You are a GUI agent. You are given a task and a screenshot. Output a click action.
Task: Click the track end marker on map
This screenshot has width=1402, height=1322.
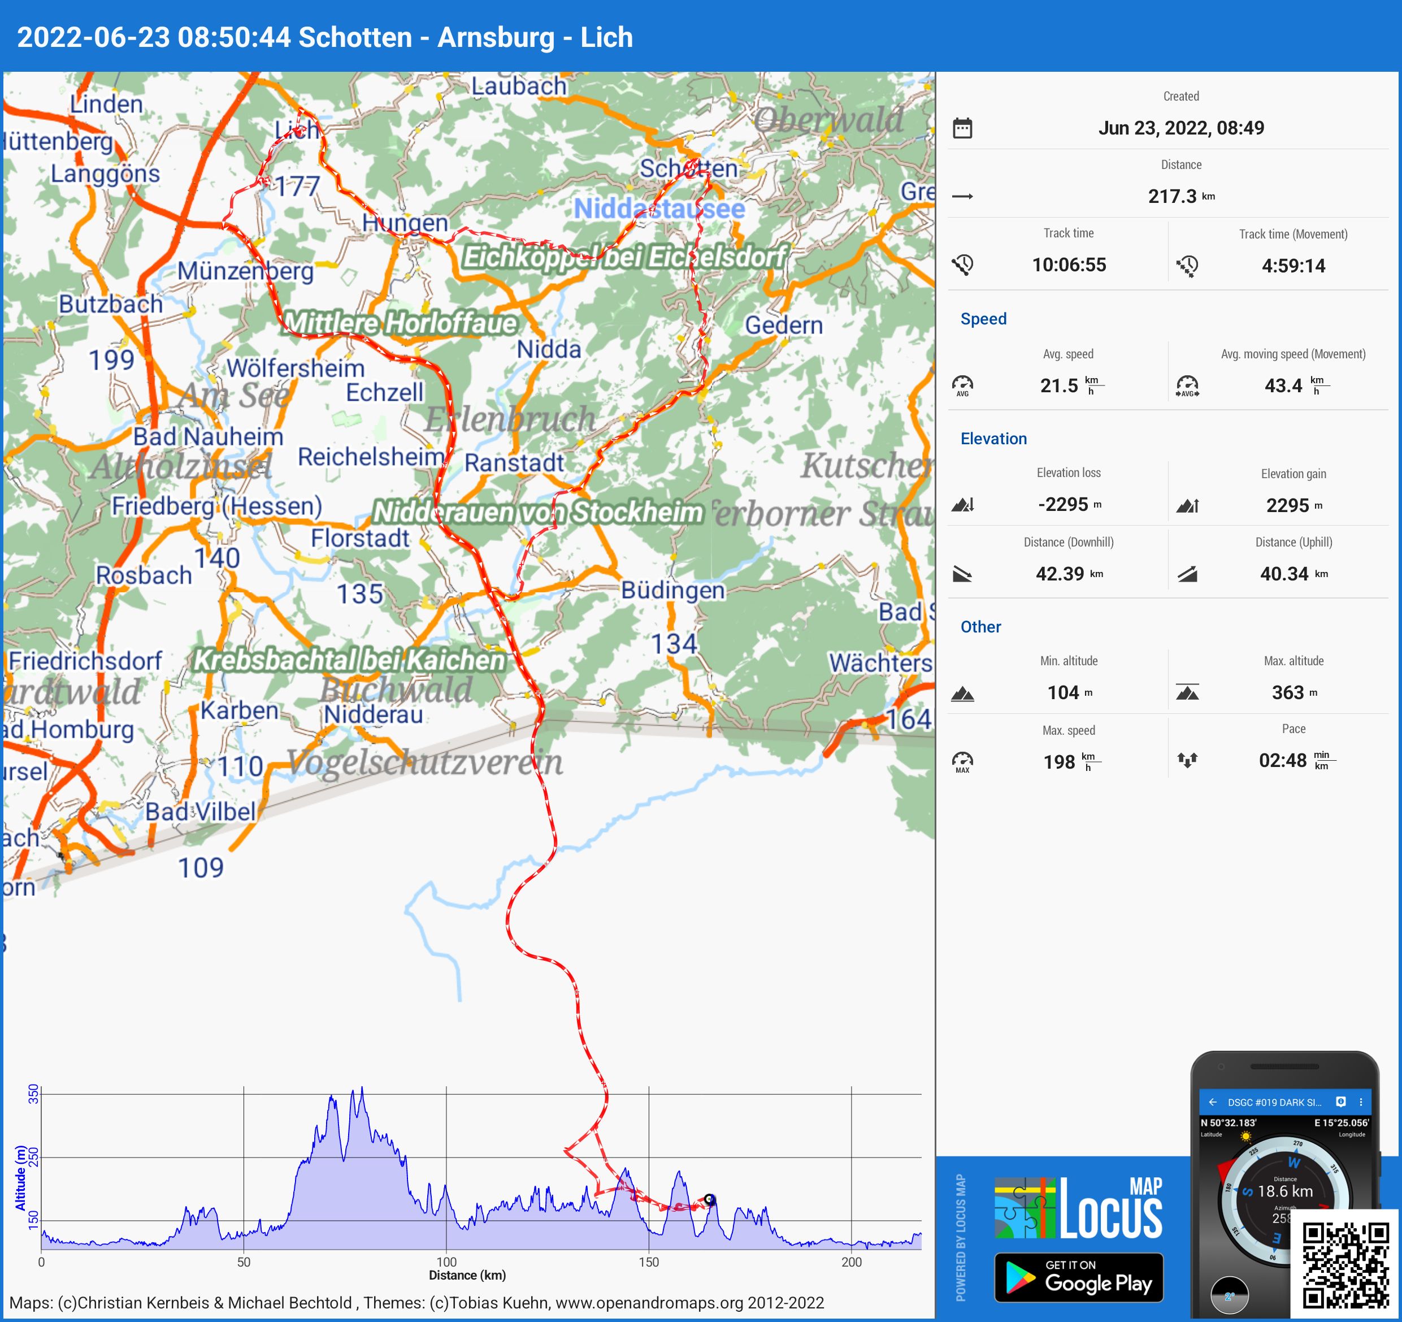(x=709, y=1199)
